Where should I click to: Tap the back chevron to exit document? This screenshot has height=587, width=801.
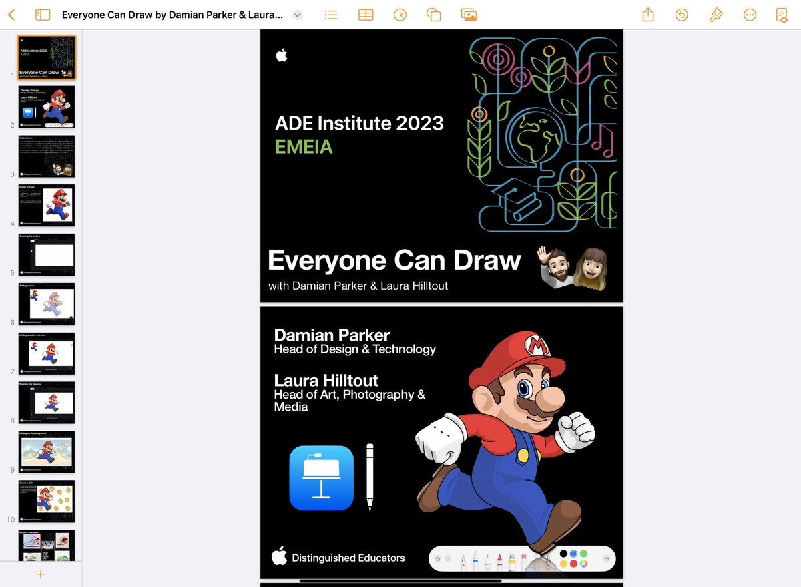click(11, 15)
